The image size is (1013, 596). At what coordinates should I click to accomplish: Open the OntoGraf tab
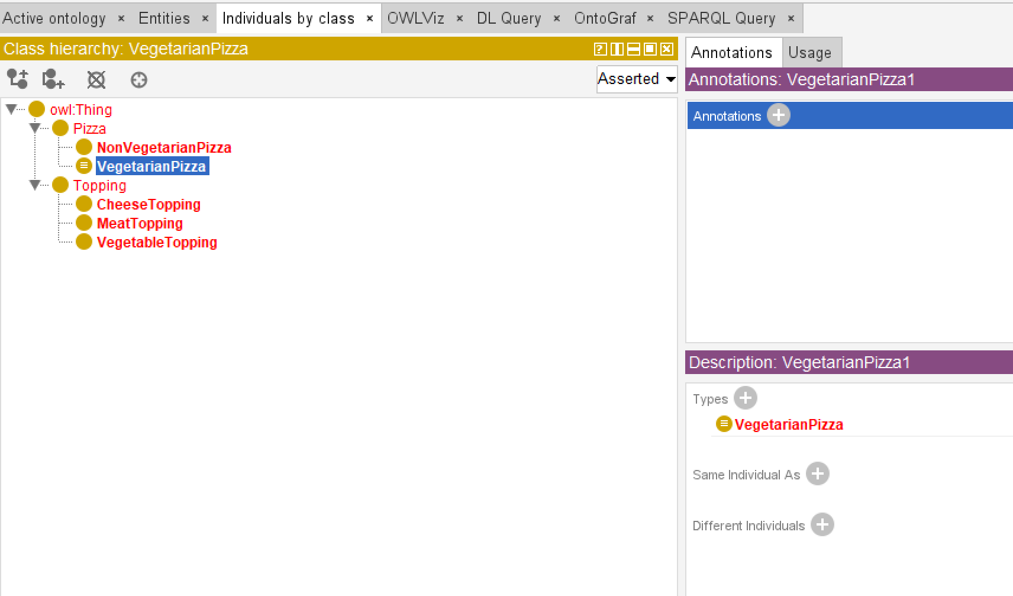pyautogui.click(x=605, y=18)
